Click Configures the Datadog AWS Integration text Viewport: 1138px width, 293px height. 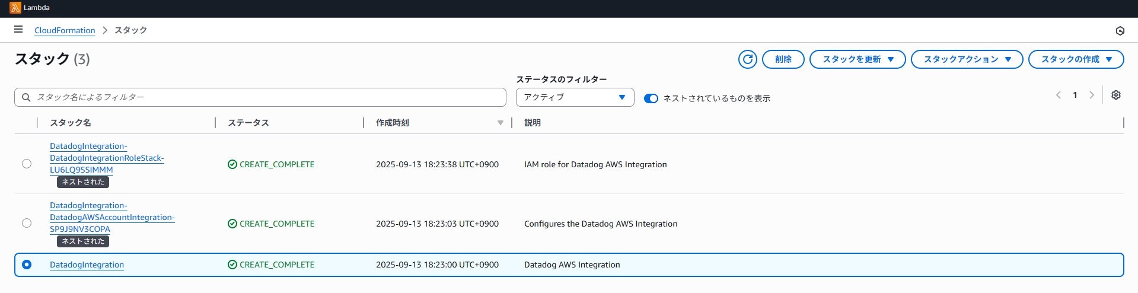pos(601,224)
